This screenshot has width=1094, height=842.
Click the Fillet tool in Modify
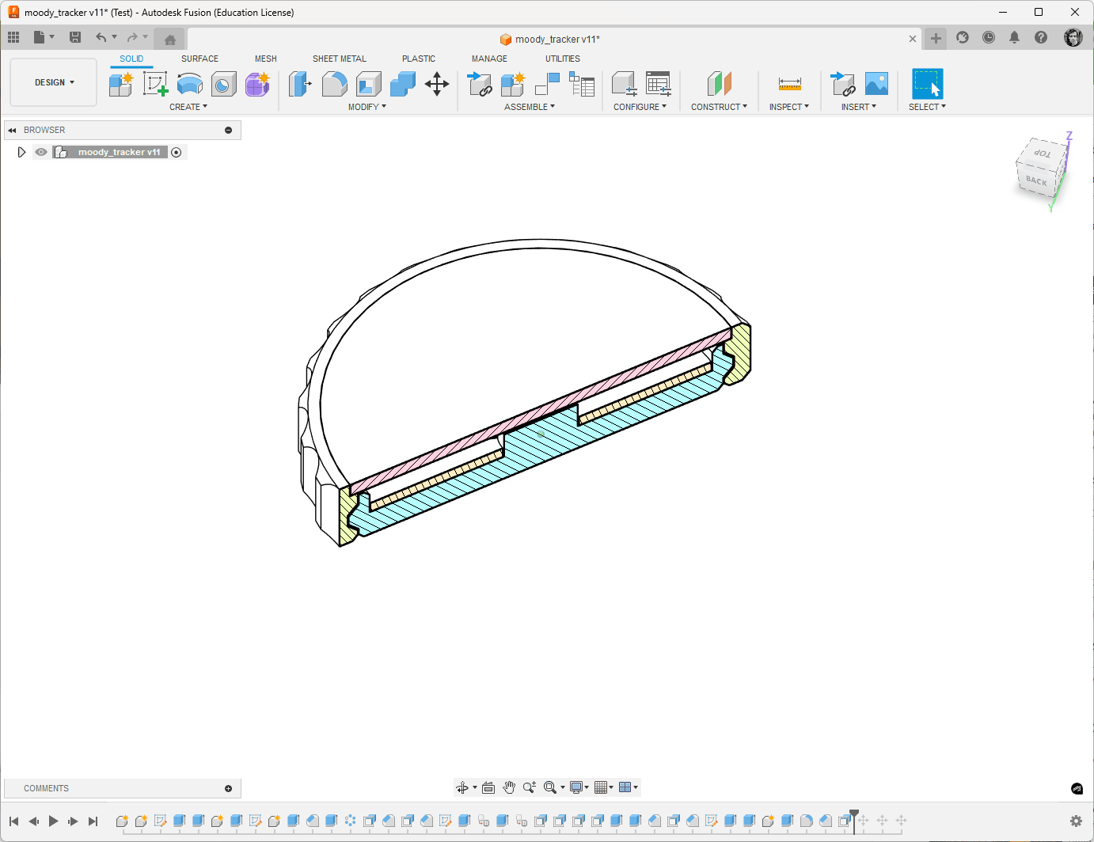click(x=334, y=84)
